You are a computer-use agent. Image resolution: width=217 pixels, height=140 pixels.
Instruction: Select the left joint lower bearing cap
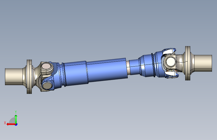pos(47,85)
